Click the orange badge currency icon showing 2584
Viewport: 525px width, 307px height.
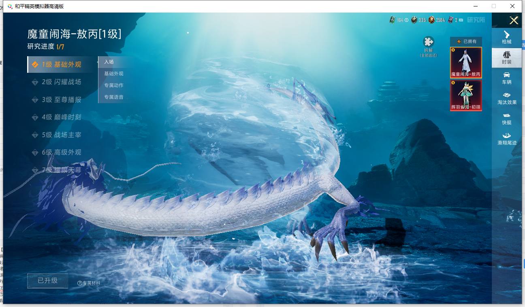(432, 20)
